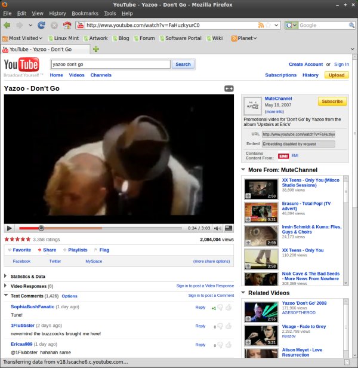Collapse the Text Comments section

click(x=6, y=295)
